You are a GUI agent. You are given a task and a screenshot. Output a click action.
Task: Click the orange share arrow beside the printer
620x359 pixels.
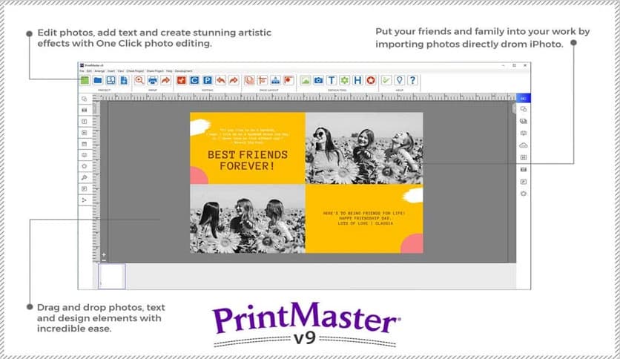(165, 80)
